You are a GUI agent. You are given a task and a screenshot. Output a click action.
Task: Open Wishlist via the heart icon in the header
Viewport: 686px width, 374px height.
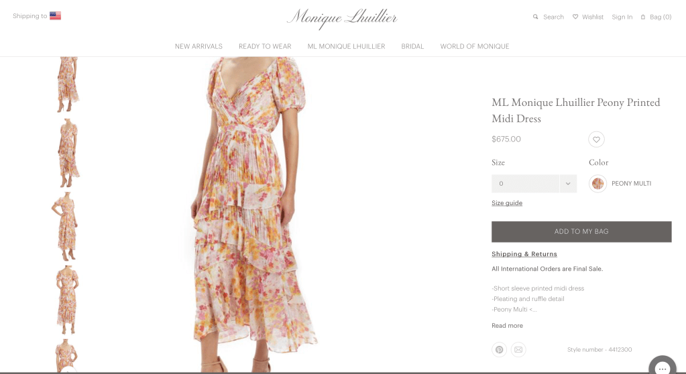pyautogui.click(x=575, y=17)
